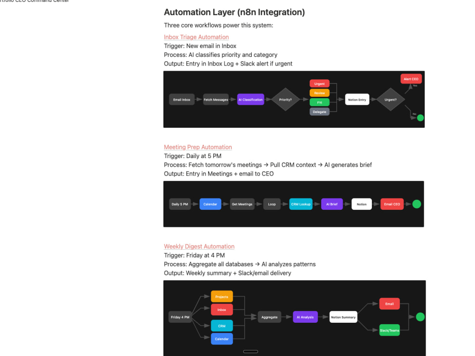This screenshot has width=475, height=356.
Task: Click the red Inbox node in digest diagram
Action: pos(222,309)
